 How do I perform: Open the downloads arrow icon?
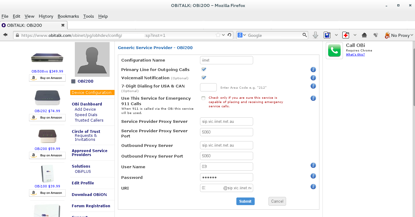coord(315,35)
